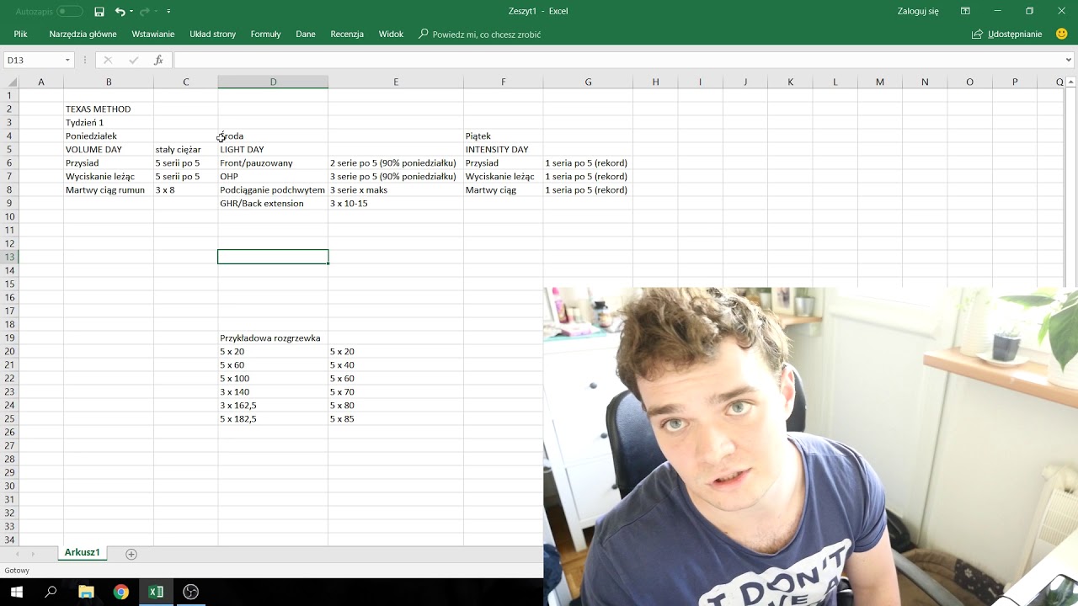
Task: Click the Enter checkmark icon in formula bar
Action: coord(133,61)
